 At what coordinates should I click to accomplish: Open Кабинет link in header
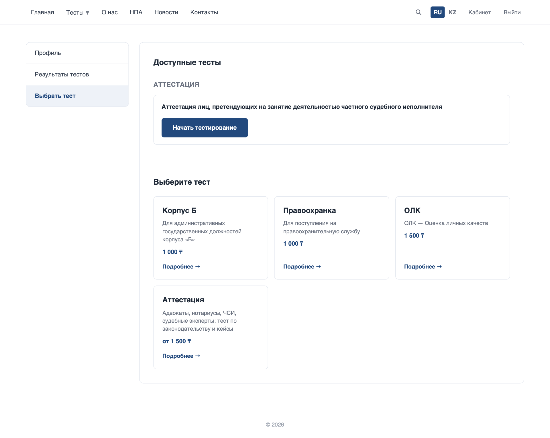(x=480, y=12)
